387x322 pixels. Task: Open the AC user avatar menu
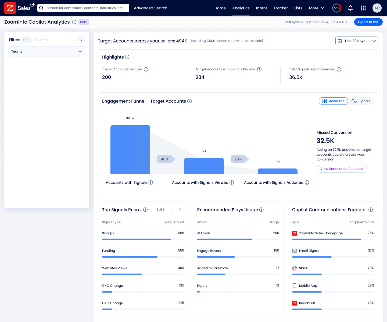tap(377, 8)
